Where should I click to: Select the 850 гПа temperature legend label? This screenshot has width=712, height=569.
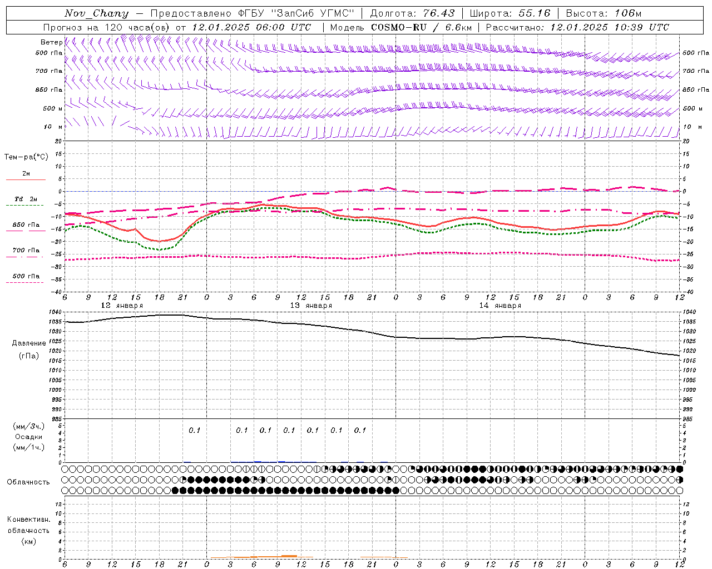[x=26, y=225]
